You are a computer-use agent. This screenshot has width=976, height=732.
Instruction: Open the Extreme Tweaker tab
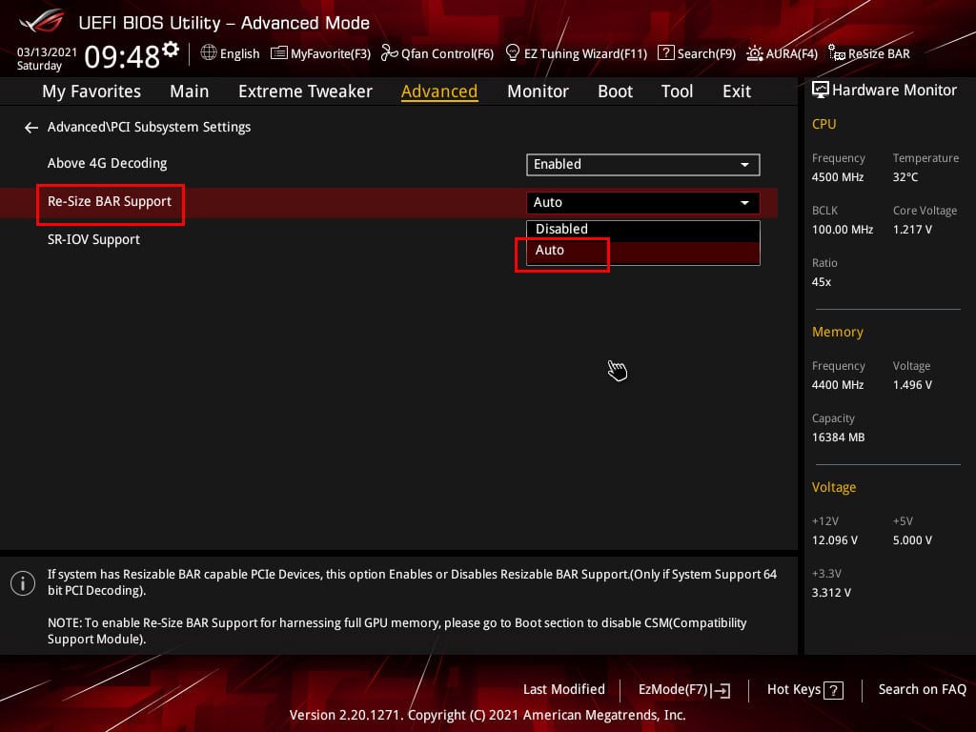305,91
